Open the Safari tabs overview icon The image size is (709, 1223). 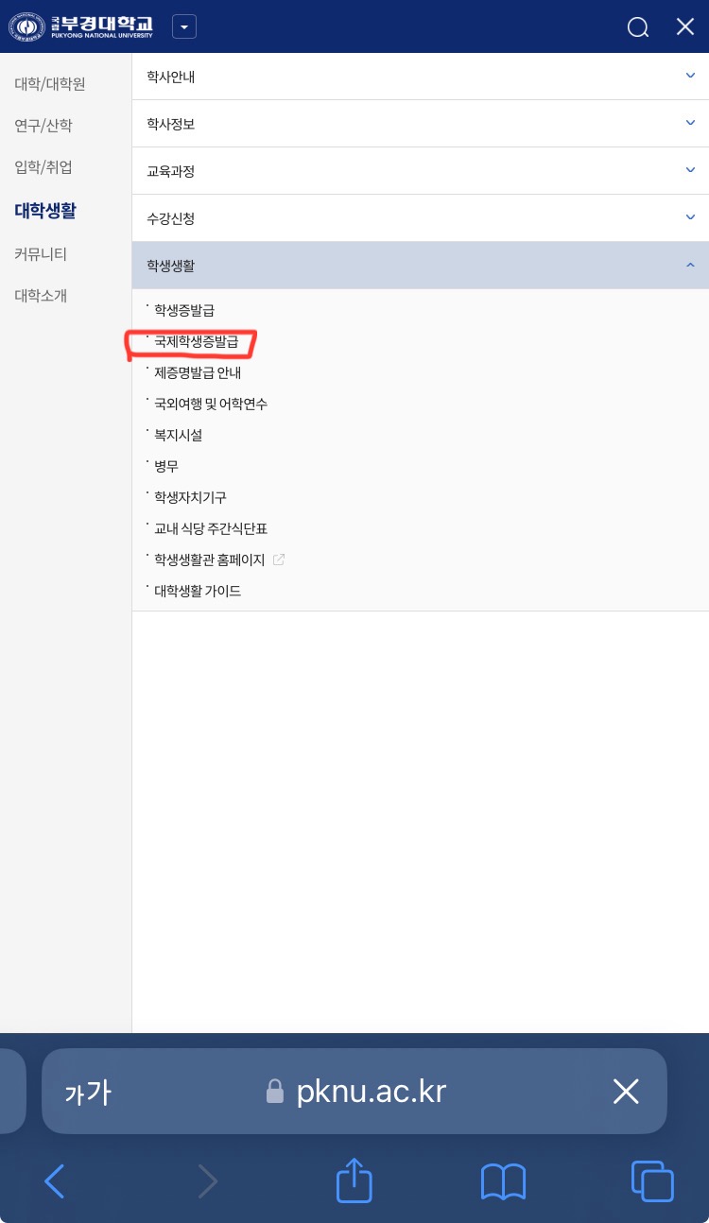click(652, 1181)
